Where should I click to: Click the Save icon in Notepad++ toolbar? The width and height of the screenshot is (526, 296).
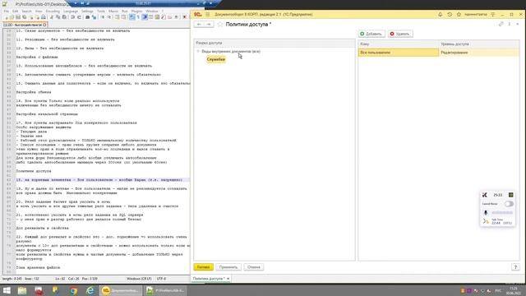(x=18, y=17)
